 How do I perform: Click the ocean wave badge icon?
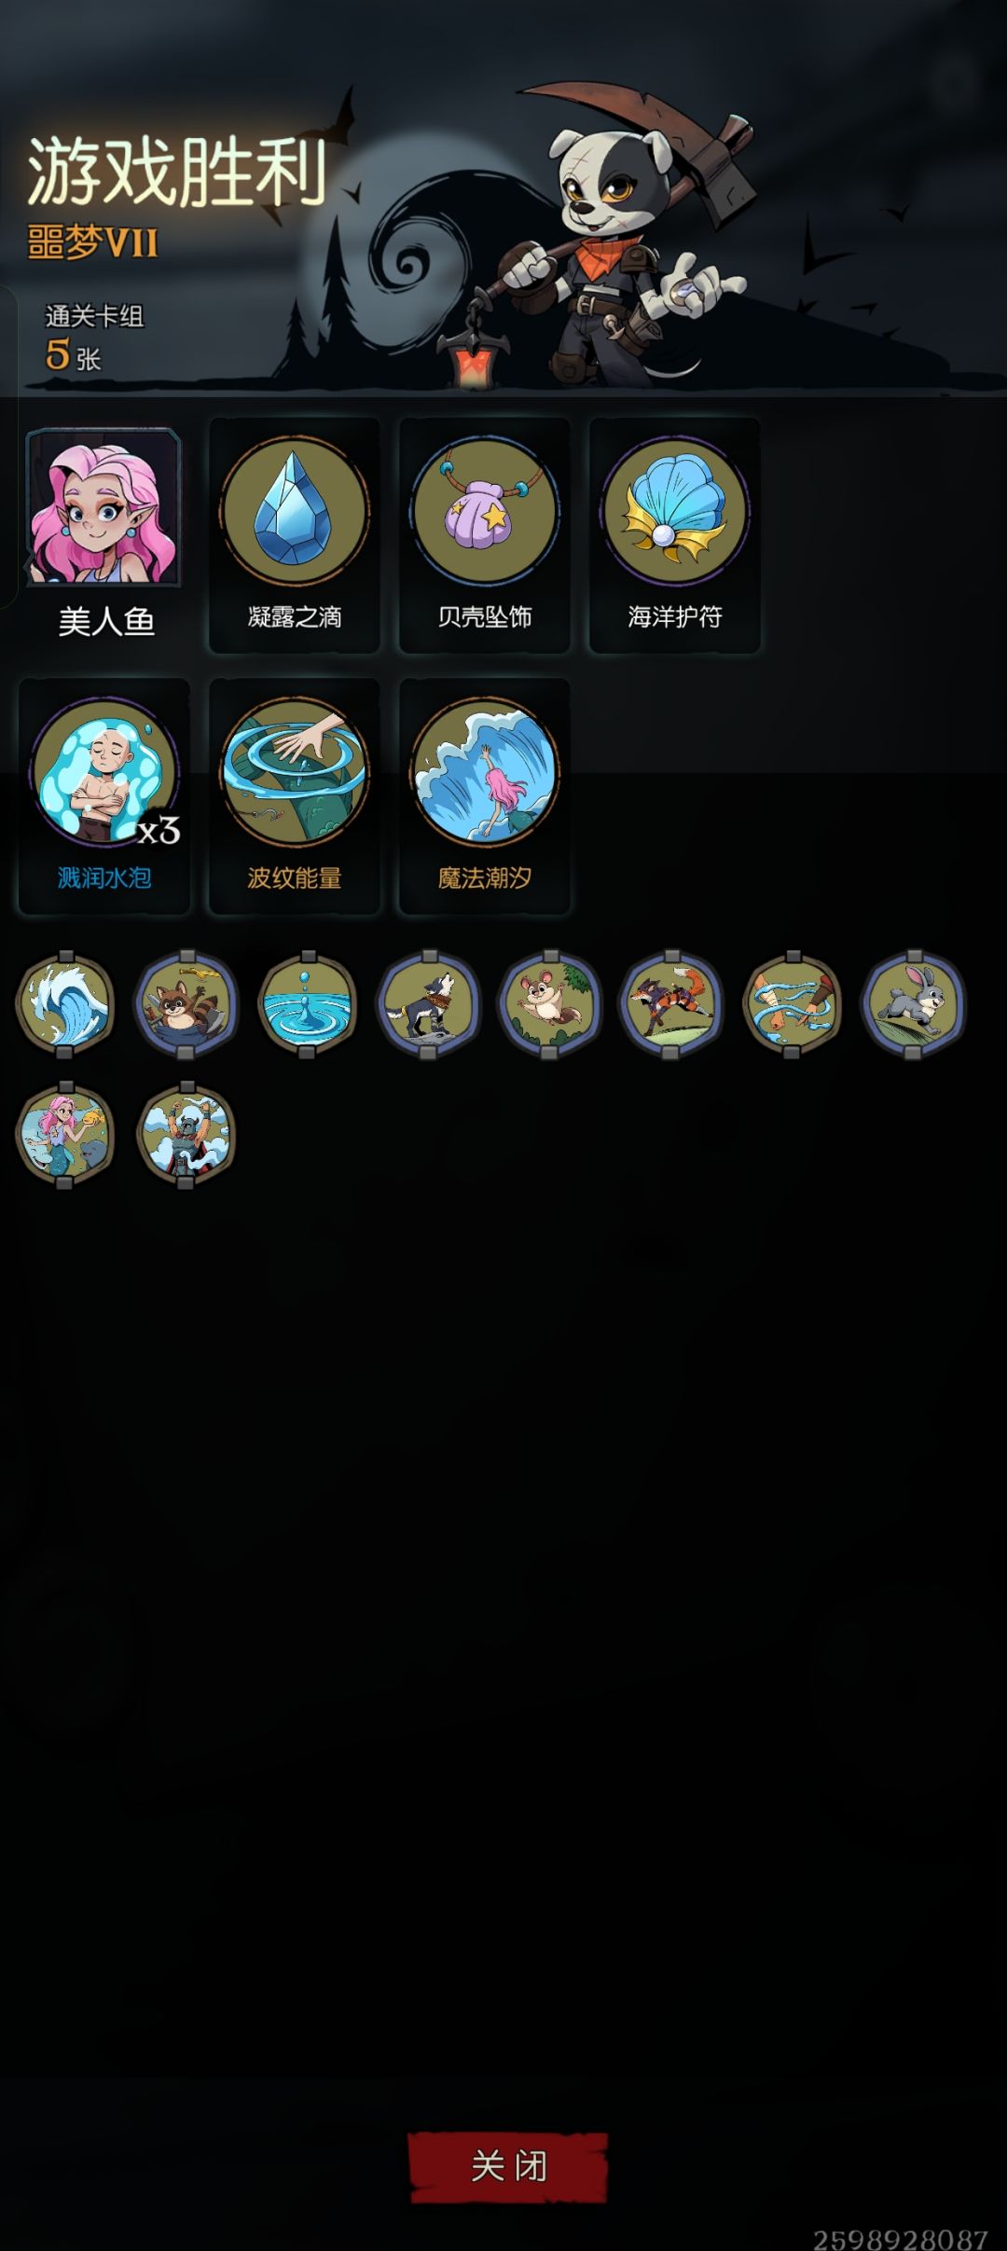click(x=64, y=1003)
